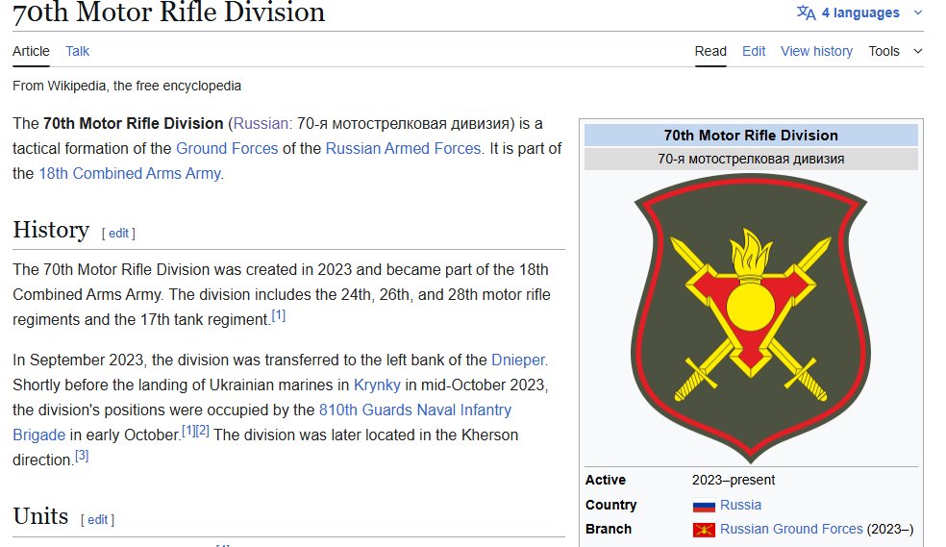Jump to citation 2 after early October
Screen dimensions: 946x547
coord(203,431)
